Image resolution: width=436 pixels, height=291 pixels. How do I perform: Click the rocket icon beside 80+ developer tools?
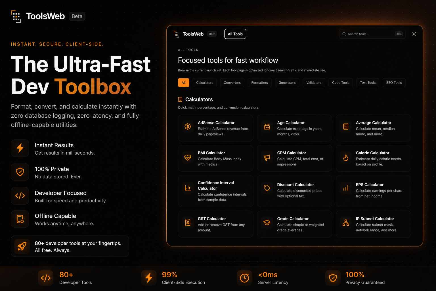click(x=22, y=246)
